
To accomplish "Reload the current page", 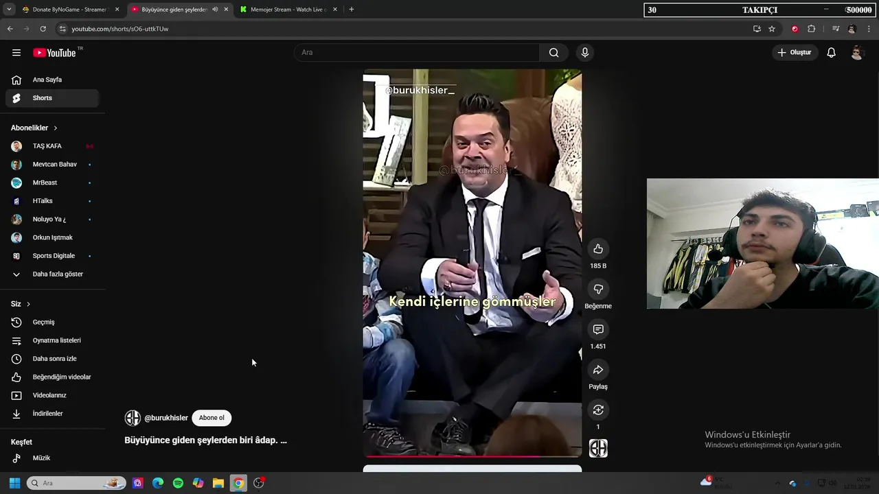I will [43, 29].
